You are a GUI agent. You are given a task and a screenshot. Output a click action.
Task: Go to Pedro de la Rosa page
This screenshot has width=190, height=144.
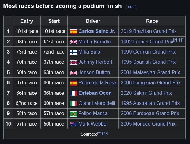[x=98, y=83]
